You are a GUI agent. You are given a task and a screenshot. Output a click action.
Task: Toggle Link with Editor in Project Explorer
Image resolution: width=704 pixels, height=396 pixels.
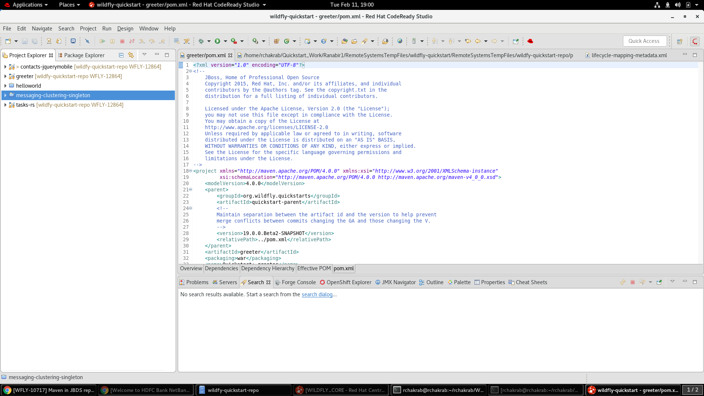pos(131,55)
